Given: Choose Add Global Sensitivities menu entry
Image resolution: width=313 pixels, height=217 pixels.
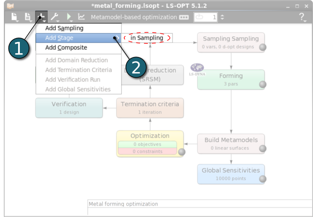Looking at the screenshot, I should [x=78, y=89].
